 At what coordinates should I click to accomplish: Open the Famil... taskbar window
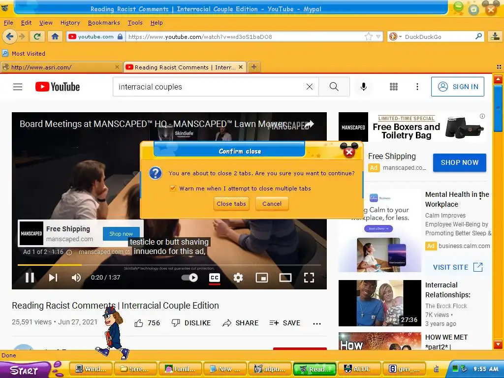pos(181,369)
